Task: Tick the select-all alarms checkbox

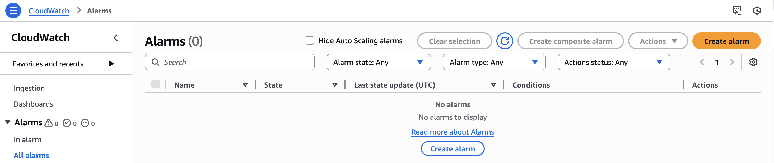Action: (x=156, y=85)
